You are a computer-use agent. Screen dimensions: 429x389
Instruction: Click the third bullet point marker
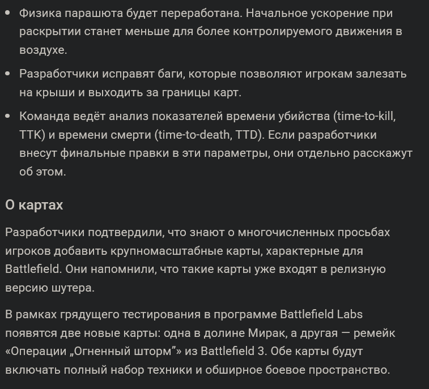[x=7, y=116]
